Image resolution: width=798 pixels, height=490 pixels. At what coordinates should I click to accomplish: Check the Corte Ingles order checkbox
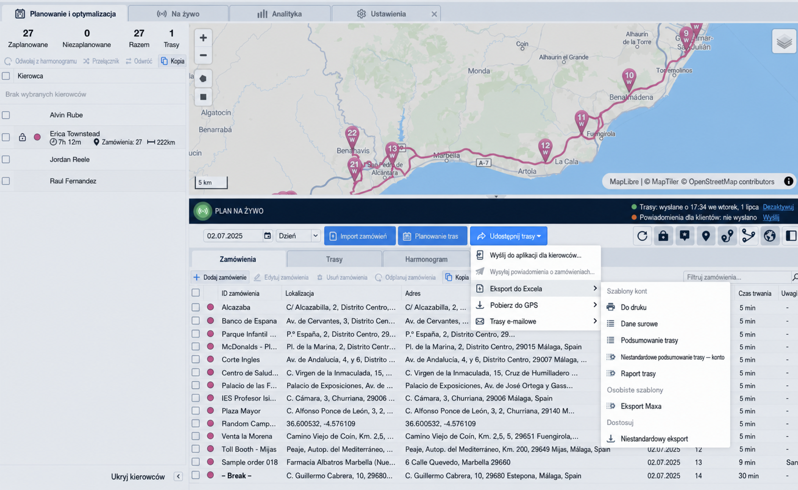196,359
